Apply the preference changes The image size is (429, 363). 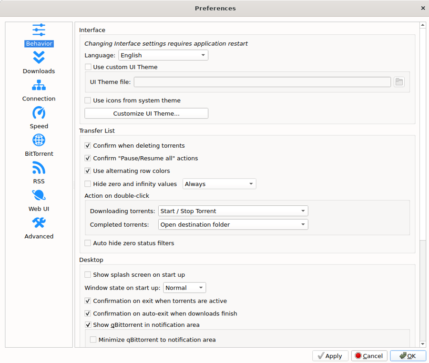pyautogui.click(x=330, y=355)
